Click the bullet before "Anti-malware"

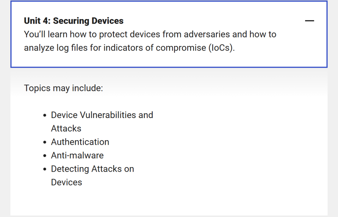pos(45,156)
